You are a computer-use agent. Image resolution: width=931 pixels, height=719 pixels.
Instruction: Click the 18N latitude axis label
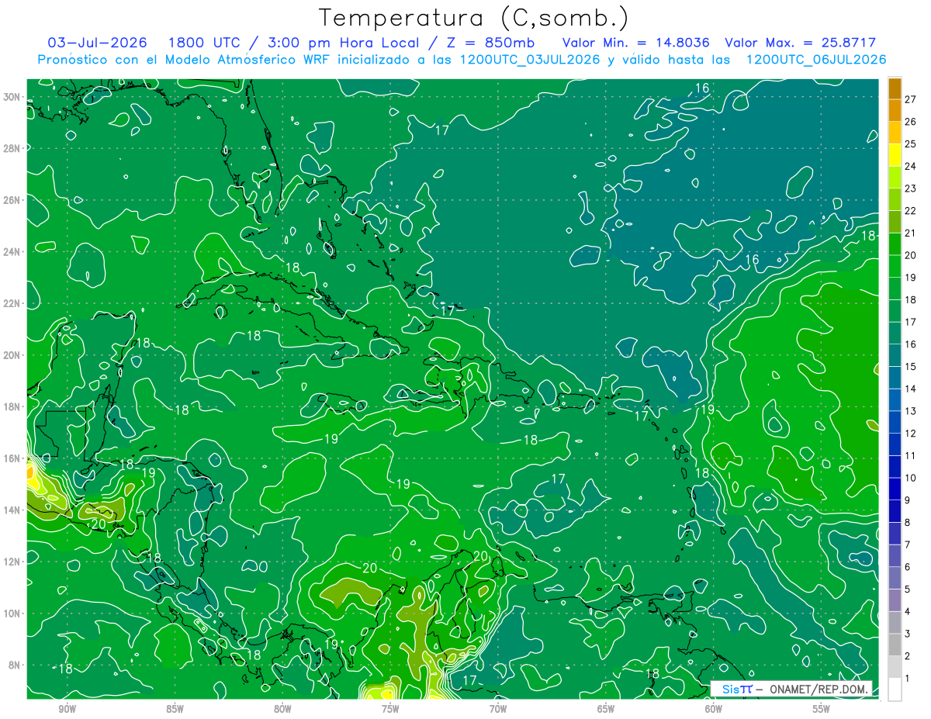[x=12, y=406]
